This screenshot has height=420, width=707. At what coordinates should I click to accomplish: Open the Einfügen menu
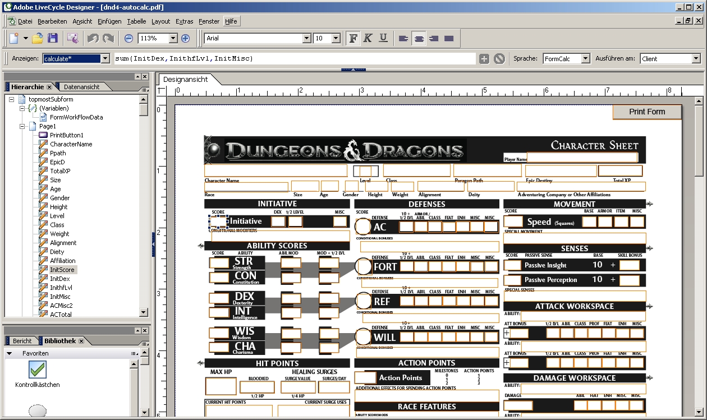(x=109, y=21)
